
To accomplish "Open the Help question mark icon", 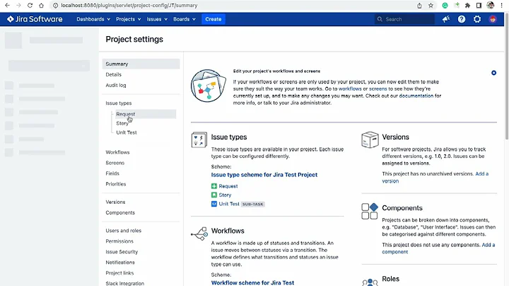I will point(461,19).
